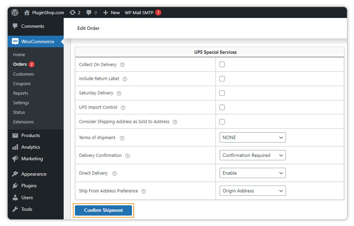Click help icon next to UPS Import Control
The width and height of the screenshot is (354, 226).
[123, 108]
